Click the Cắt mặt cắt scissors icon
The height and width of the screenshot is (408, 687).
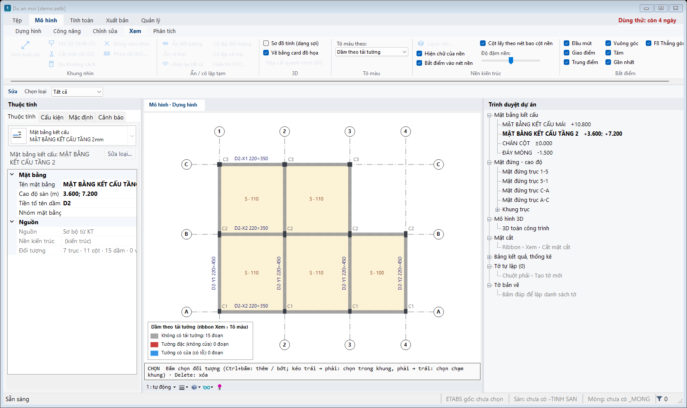52,54
